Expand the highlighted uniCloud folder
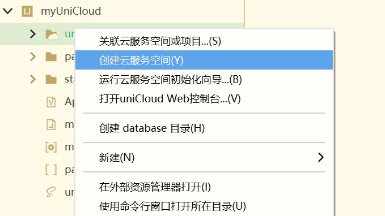The image size is (385, 216). pos(33,34)
